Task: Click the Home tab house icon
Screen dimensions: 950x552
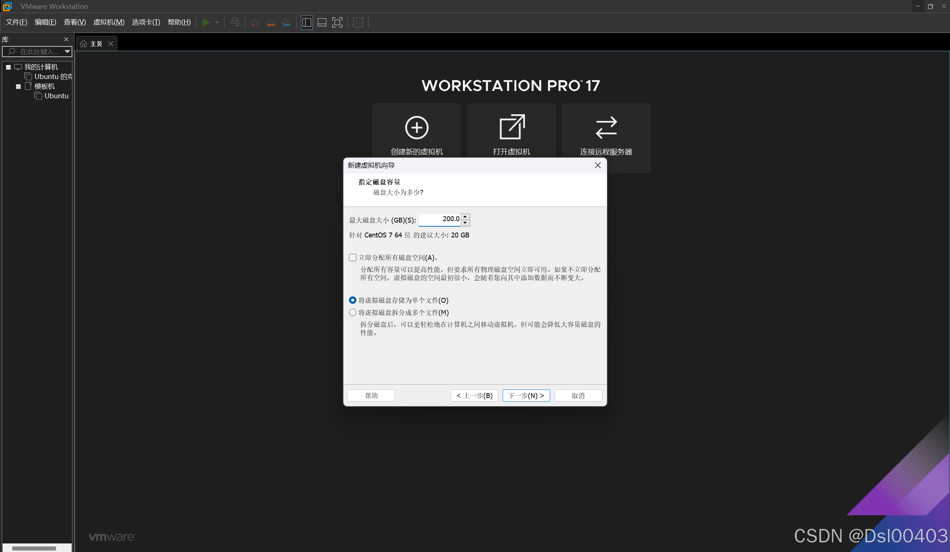Action: pyautogui.click(x=83, y=44)
